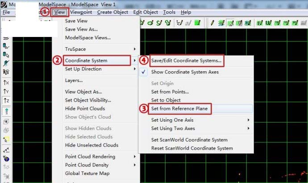Click the grayed-out grid icon at toolbar end
Screen dimensions: 308x183
304,23
